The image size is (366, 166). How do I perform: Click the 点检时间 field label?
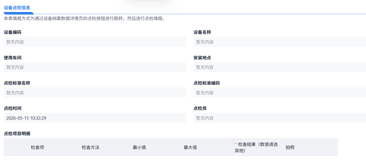pyautogui.click(x=13, y=108)
